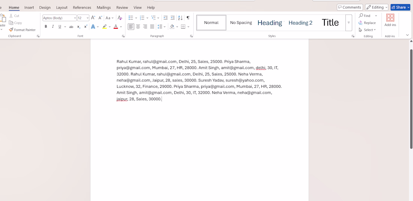Open the font name dropdown
Viewport: 413px width, 201px height.
click(75, 18)
